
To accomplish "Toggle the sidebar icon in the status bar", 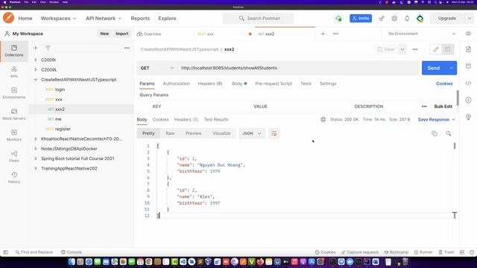I will [x=5, y=252].
